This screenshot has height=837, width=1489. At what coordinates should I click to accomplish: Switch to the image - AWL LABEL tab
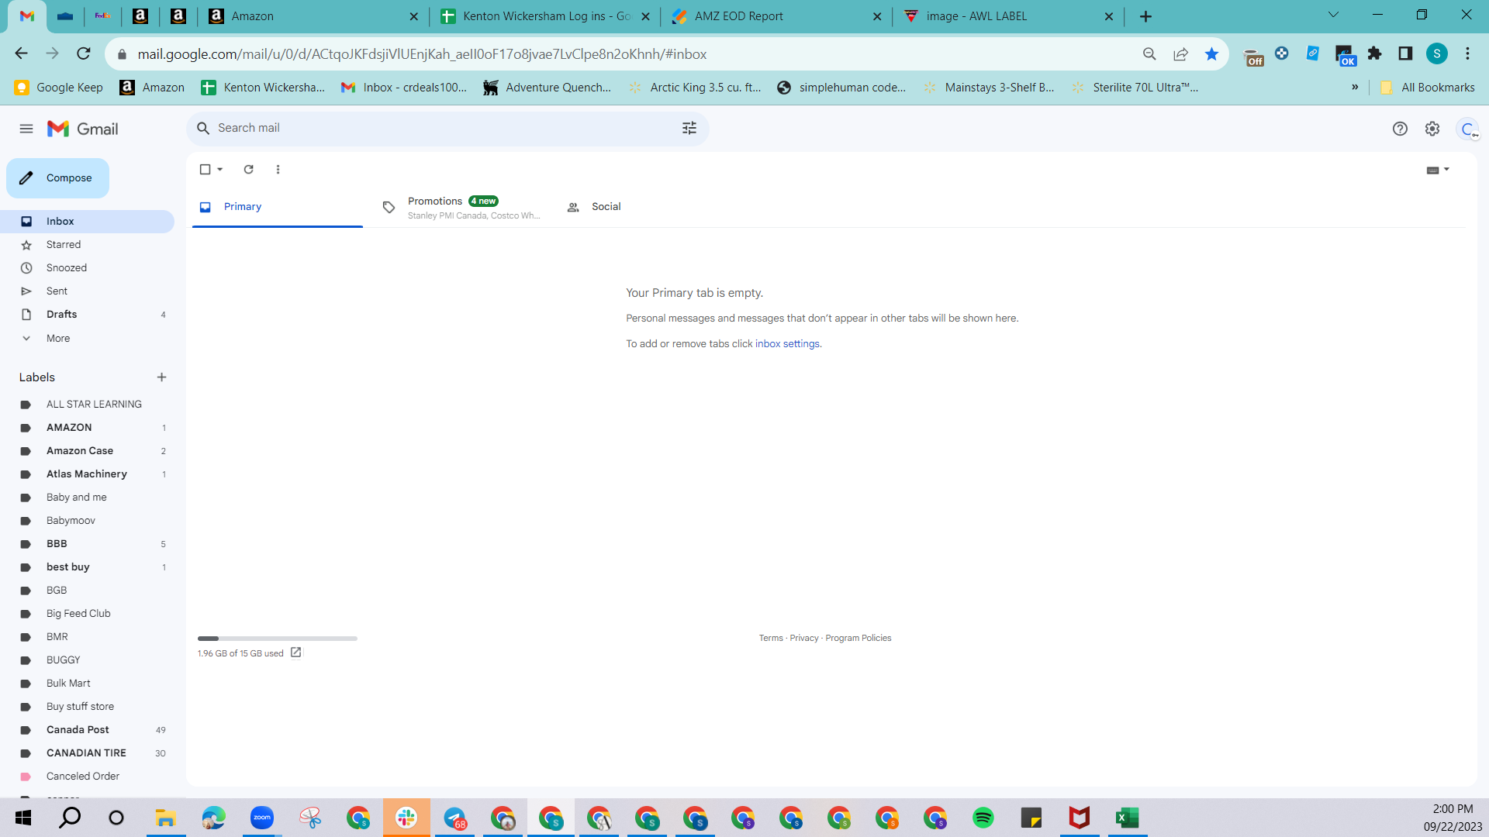[x=1007, y=16]
